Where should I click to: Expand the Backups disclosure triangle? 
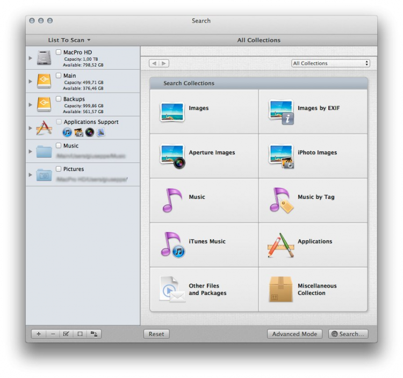pos(30,105)
